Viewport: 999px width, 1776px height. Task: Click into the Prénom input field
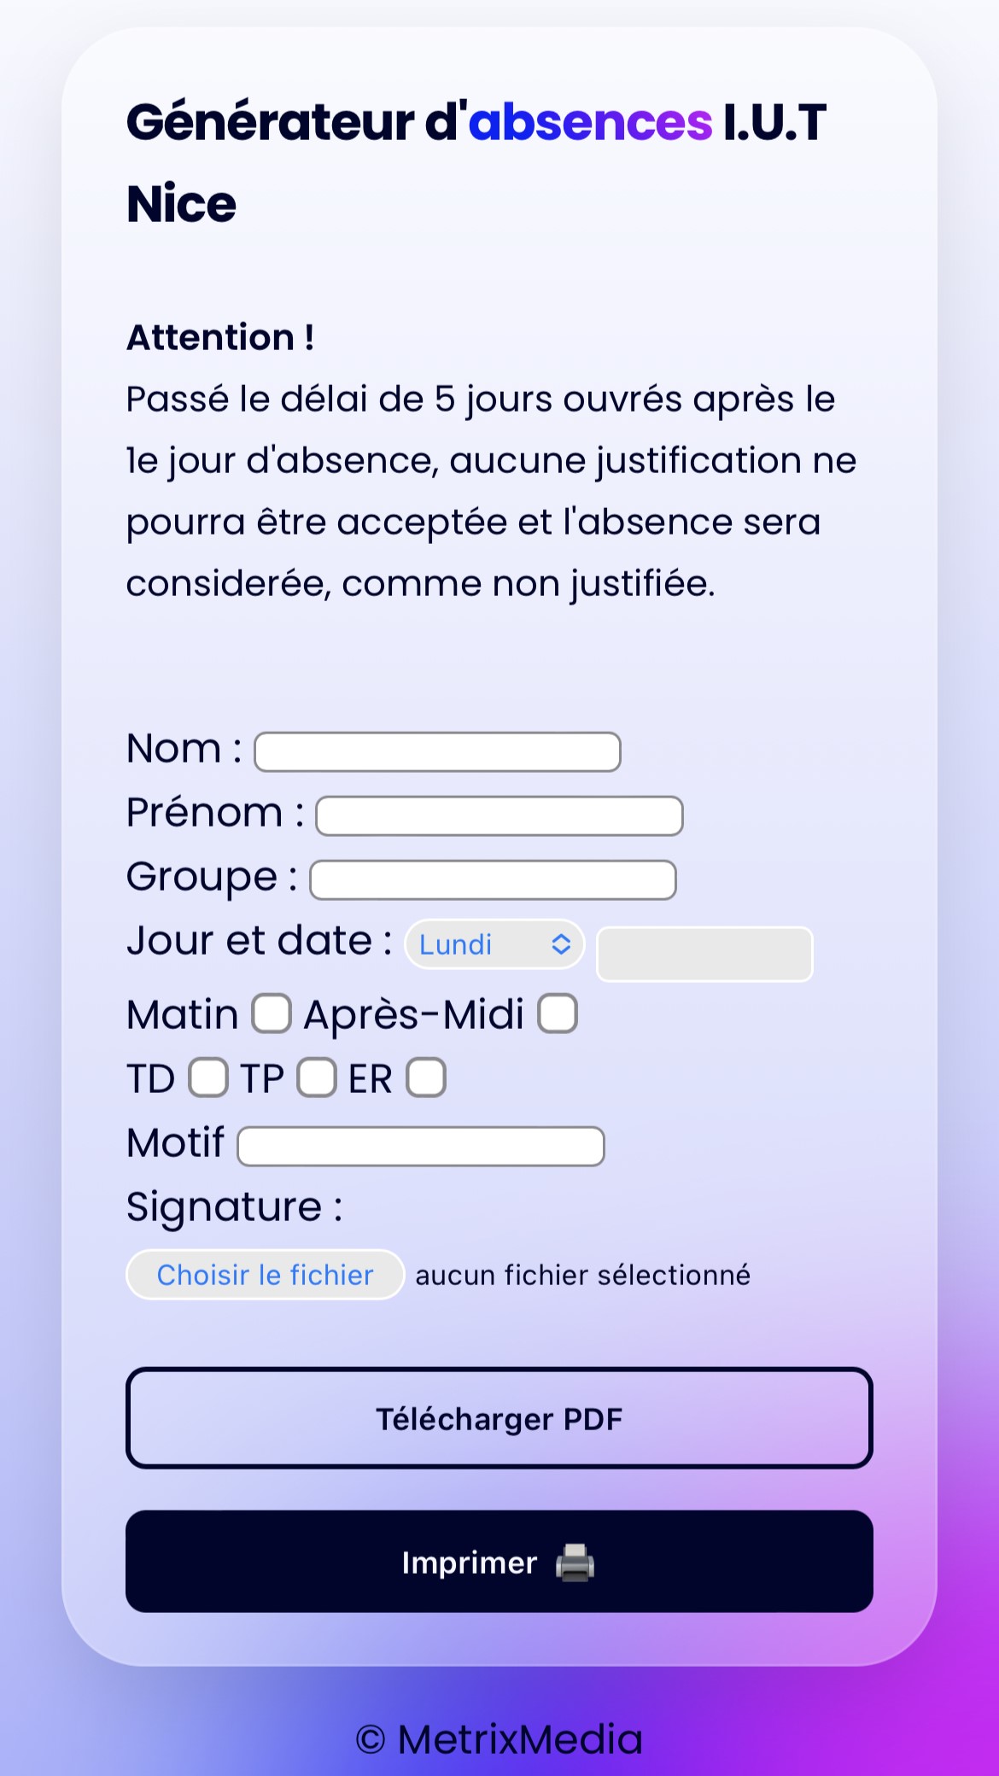pos(499,816)
